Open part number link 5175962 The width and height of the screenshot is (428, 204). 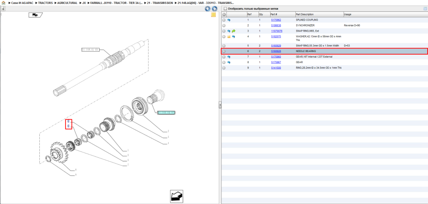(276, 20)
